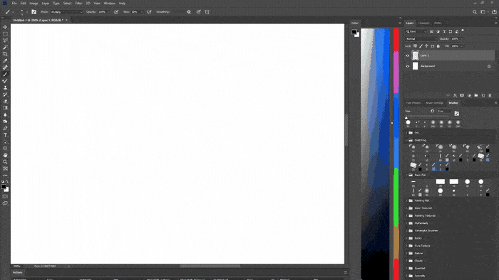Hide the Background layer eye icon
Viewport: 499px width, 280px height.
(x=408, y=66)
